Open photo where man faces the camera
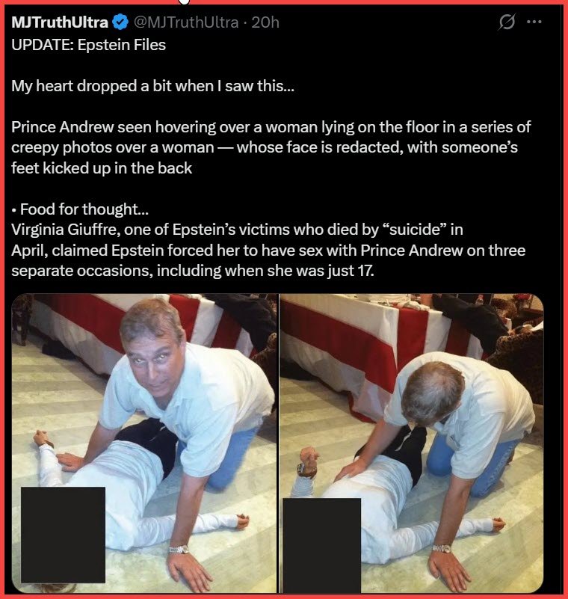 (x=144, y=443)
